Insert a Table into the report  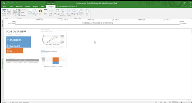[x=45, y=12]
